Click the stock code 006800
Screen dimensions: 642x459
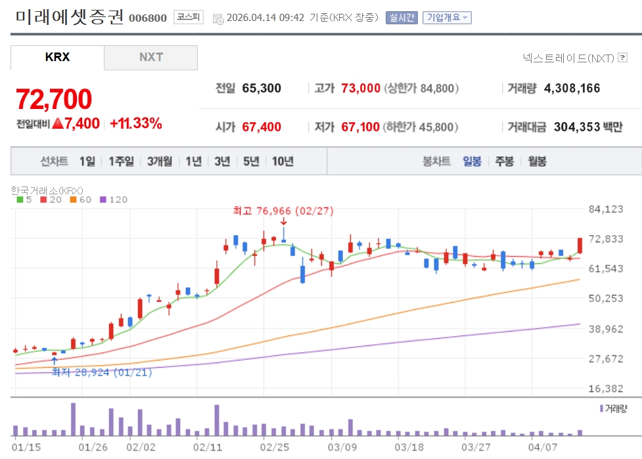[148, 18]
